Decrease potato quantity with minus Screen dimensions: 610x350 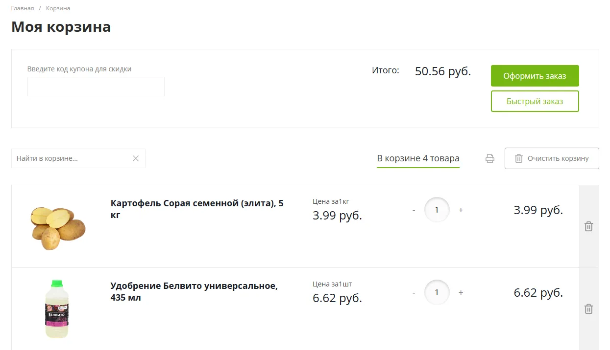click(414, 210)
